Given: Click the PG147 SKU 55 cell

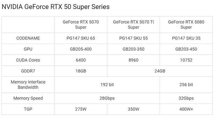Looking at the screenshot, I should click(x=134, y=38).
